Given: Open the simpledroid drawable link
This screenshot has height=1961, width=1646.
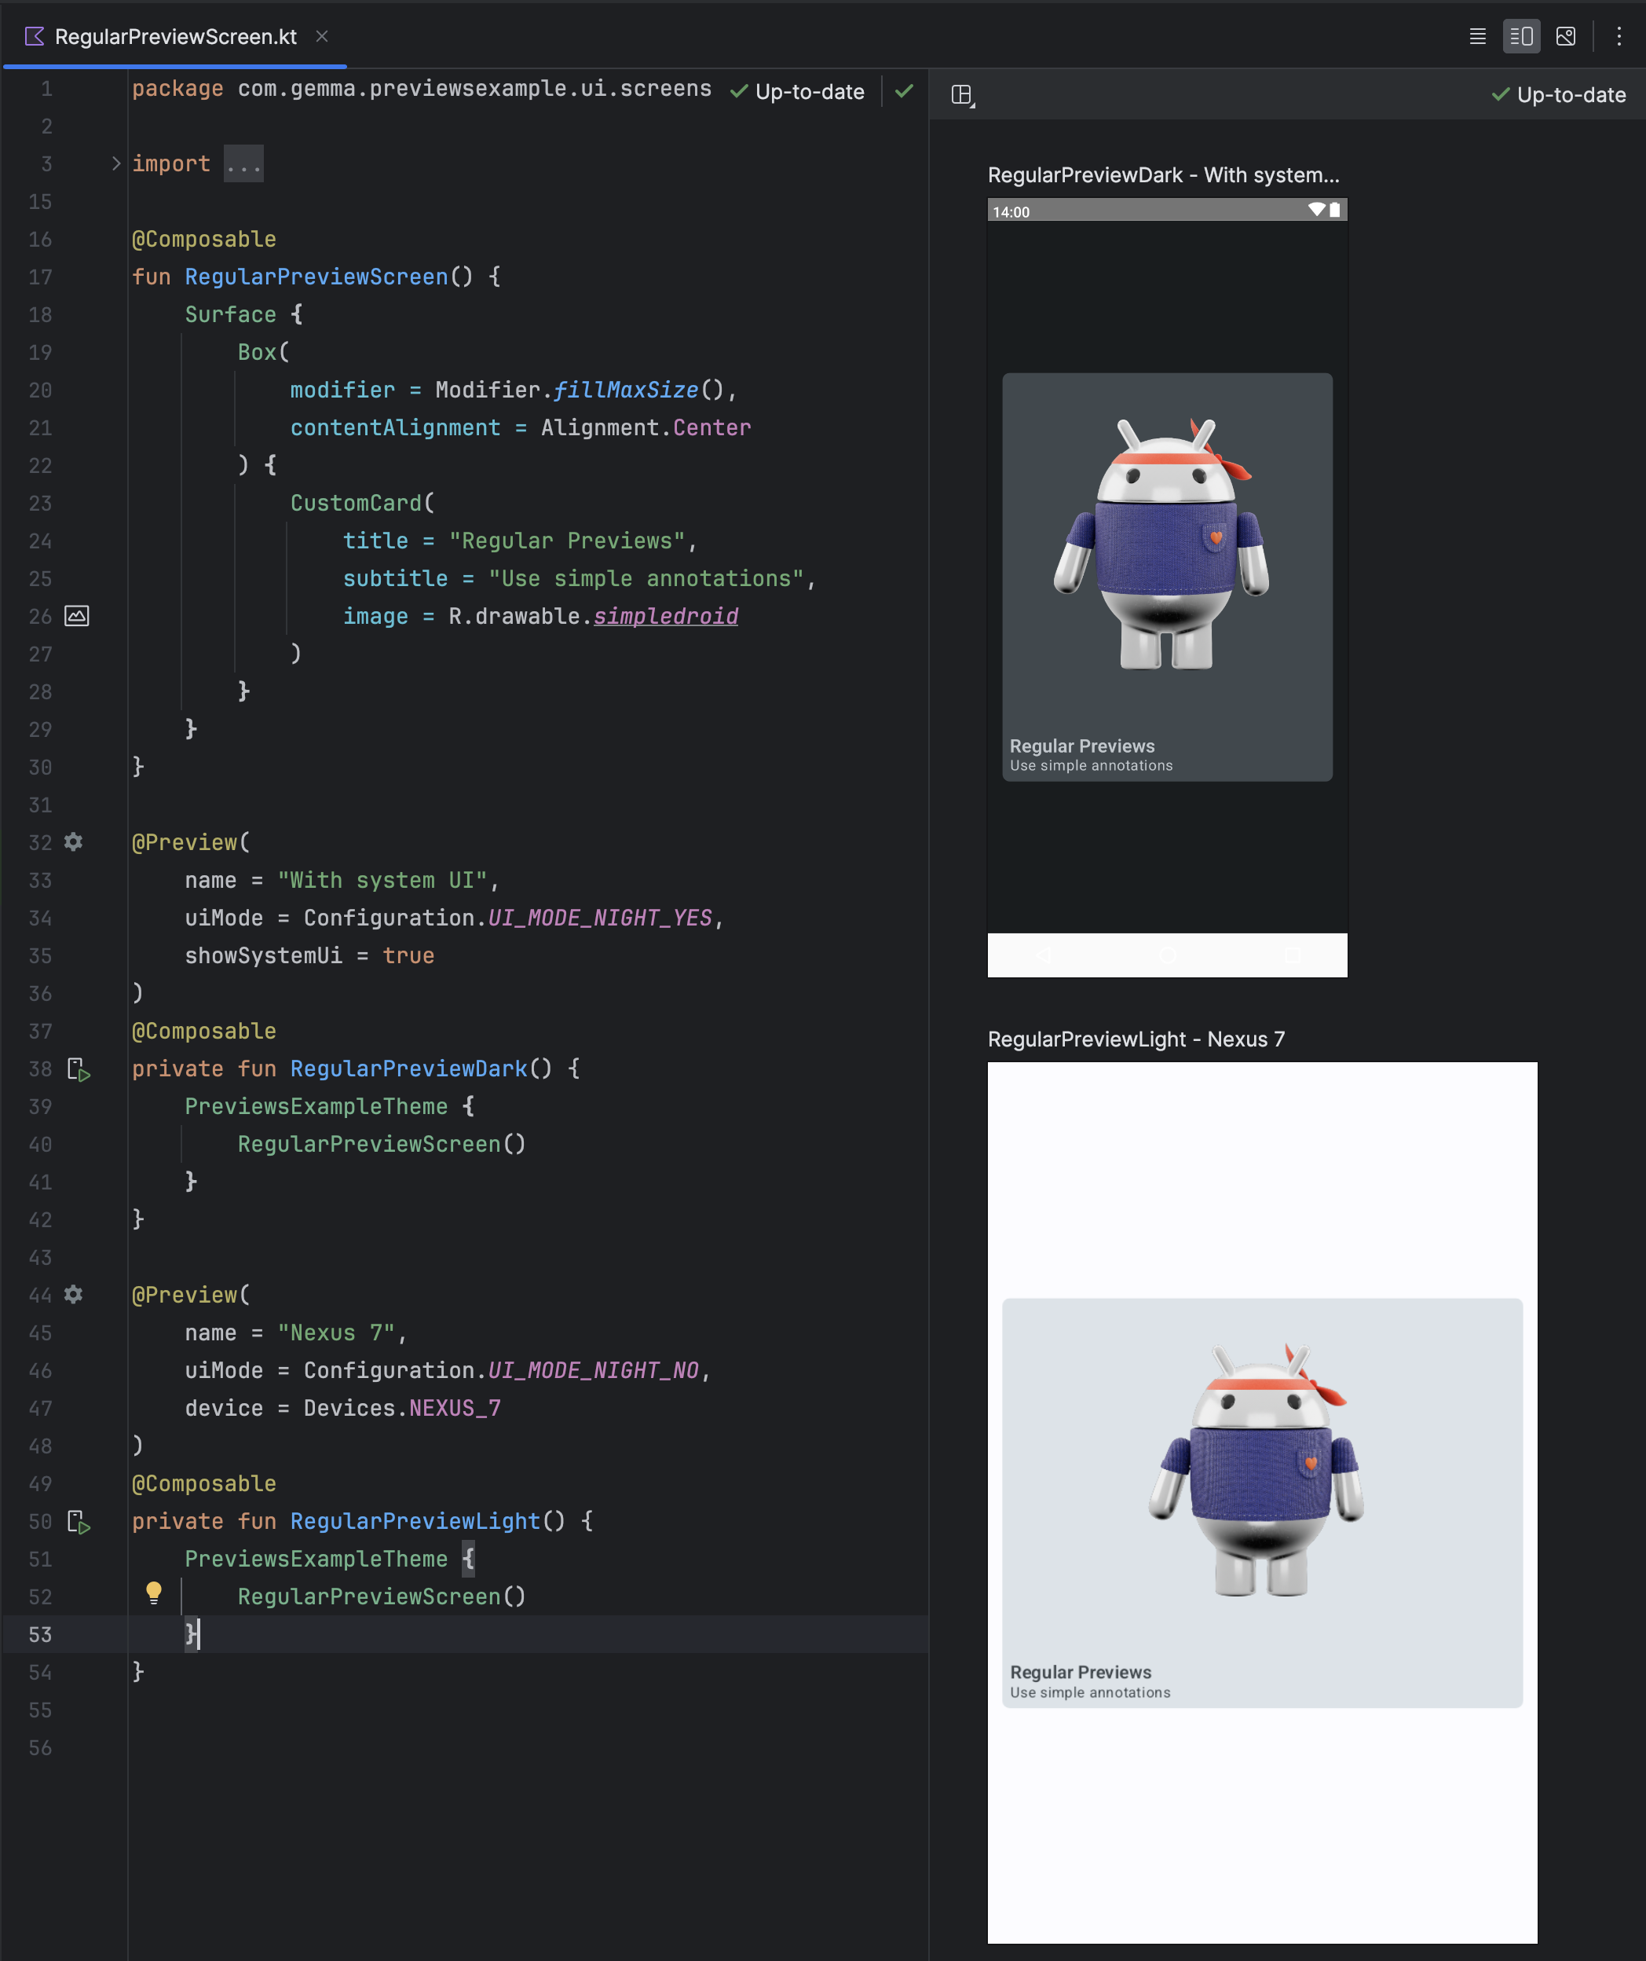Looking at the screenshot, I should (664, 615).
